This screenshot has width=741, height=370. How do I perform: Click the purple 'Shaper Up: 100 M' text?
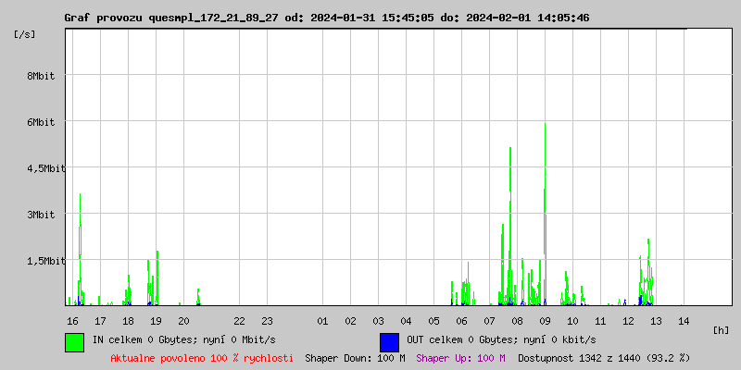pos(460,357)
